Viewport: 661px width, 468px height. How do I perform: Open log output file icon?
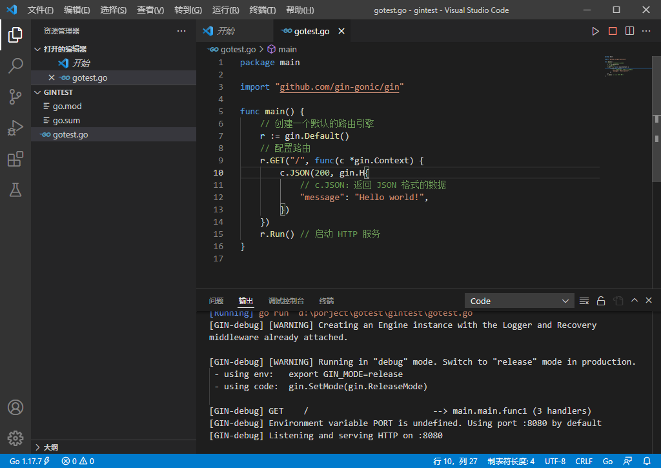[618, 301]
